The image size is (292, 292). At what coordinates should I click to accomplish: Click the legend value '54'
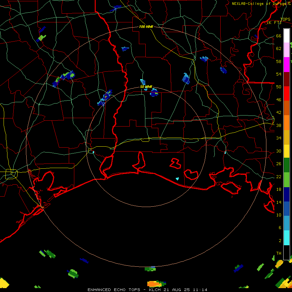pos(279,74)
